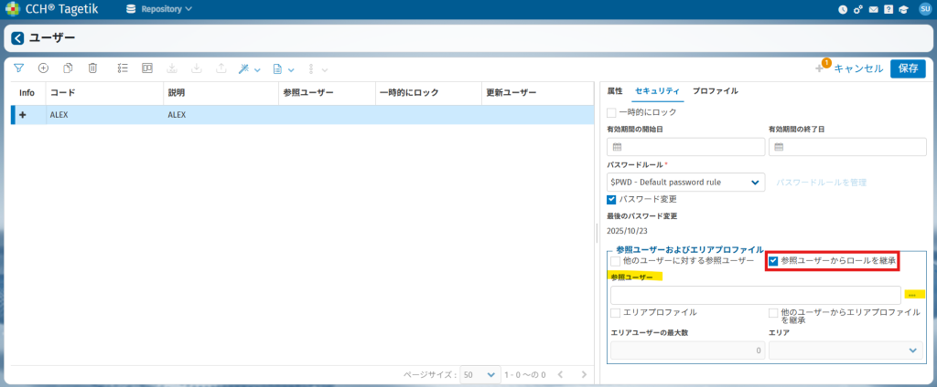Viewport: 937px width, 387px height.
Task: Click the 参照ユーザー input field
Action: click(755, 295)
